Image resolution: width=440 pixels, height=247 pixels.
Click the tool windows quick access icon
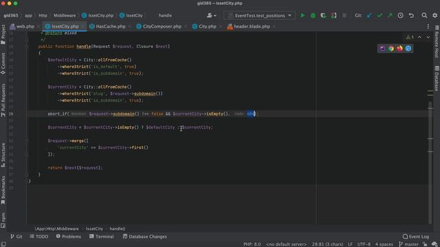pyautogui.click(x=3, y=244)
